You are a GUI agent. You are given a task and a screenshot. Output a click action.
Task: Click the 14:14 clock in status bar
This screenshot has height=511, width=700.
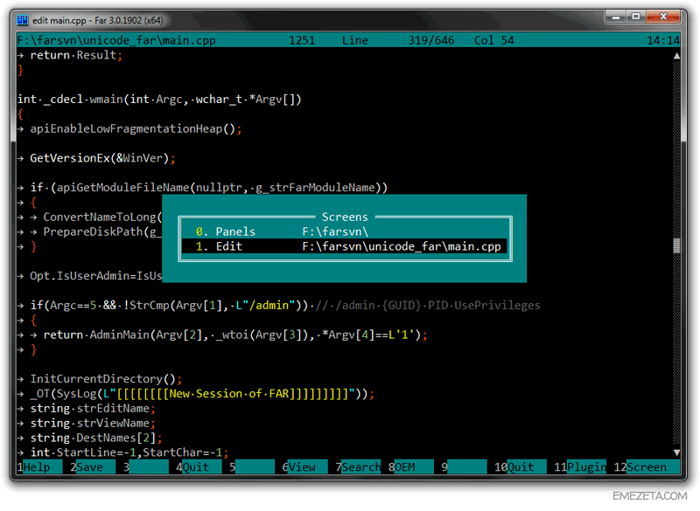click(x=663, y=40)
